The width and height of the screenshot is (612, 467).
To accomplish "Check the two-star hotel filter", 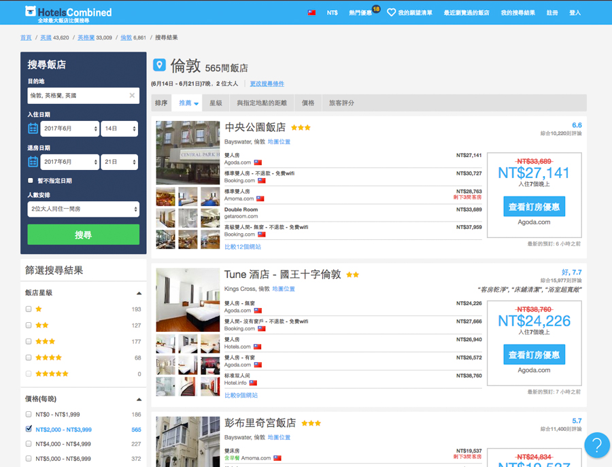I will pos(29,326).
